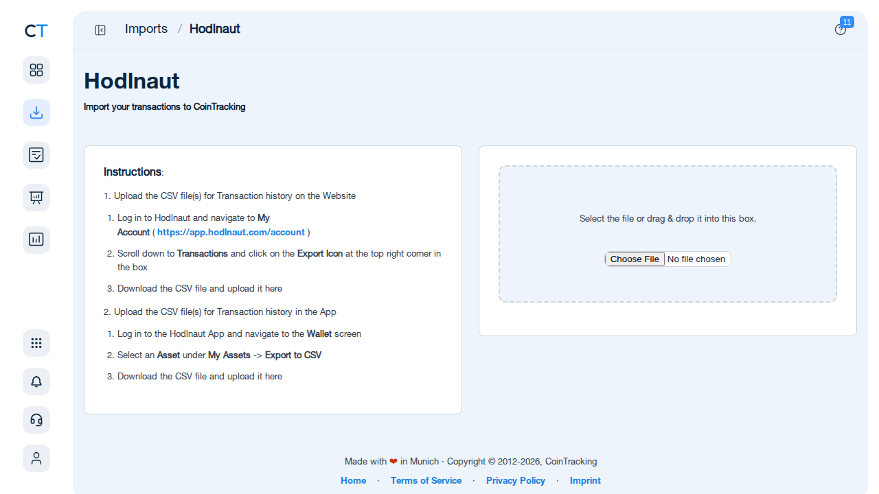Click the 'Export to CSV' instruction text
Screen dimensions: 879x494
tap(293, 355)
